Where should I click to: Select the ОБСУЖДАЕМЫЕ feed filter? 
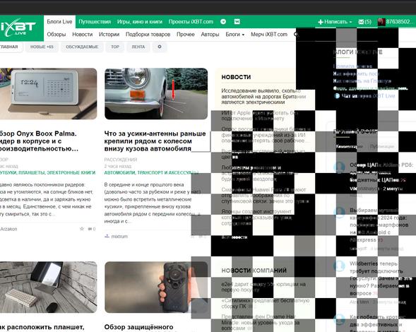(x=82, y=47)
